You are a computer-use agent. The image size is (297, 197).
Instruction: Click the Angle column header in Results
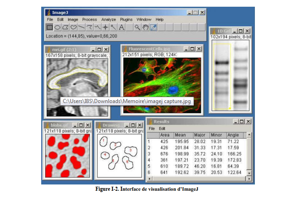[x=233, y=135]
